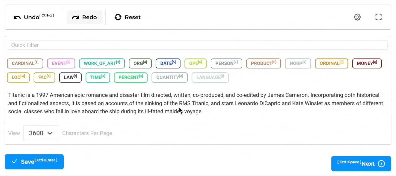Screen dimensions: 396x176
Task: Pick the QUANTITY label tag
Action: [x=170, y=77]
